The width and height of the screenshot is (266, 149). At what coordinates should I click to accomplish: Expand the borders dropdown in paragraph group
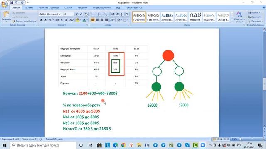click(x=128, y=20)
